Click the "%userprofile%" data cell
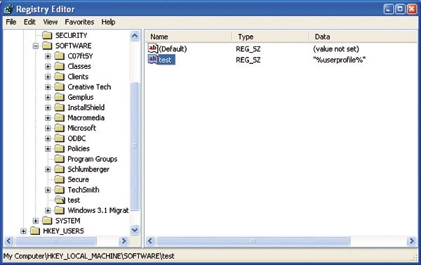421x265 pixels. 339,60
